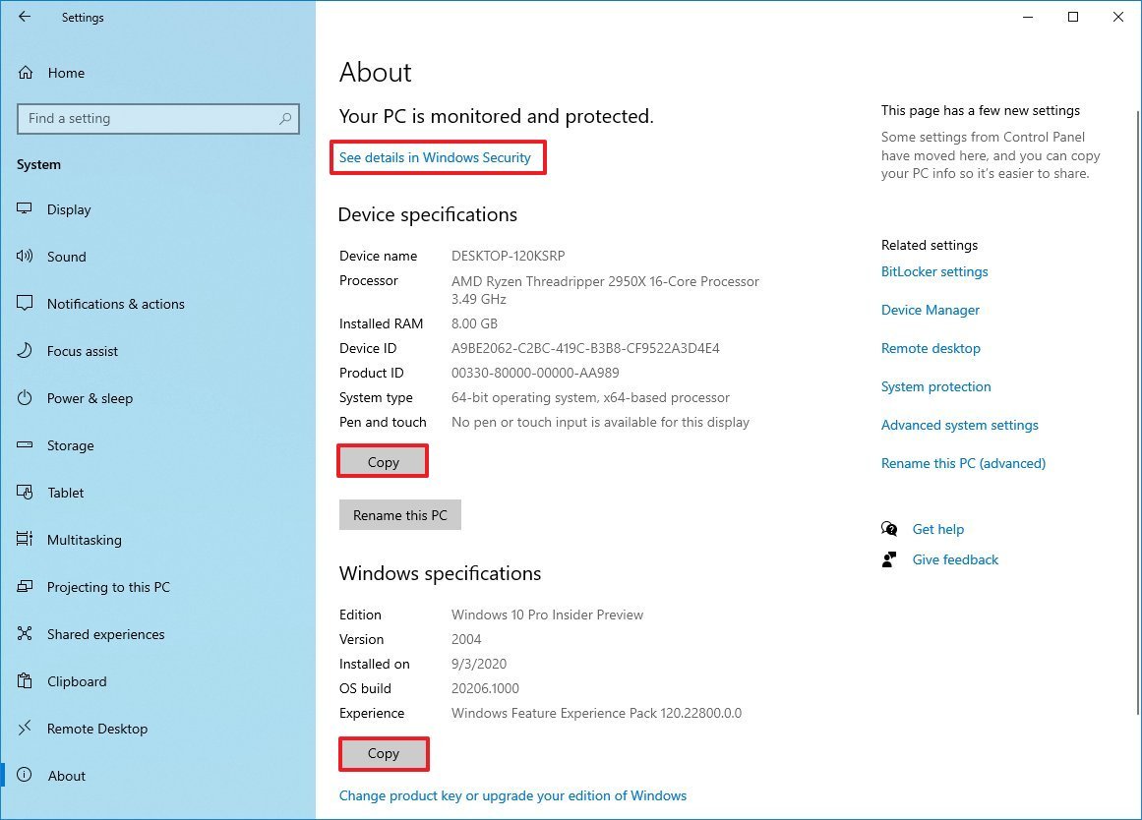
Task: Click the Get help link
Action: (x=938, y=529)
